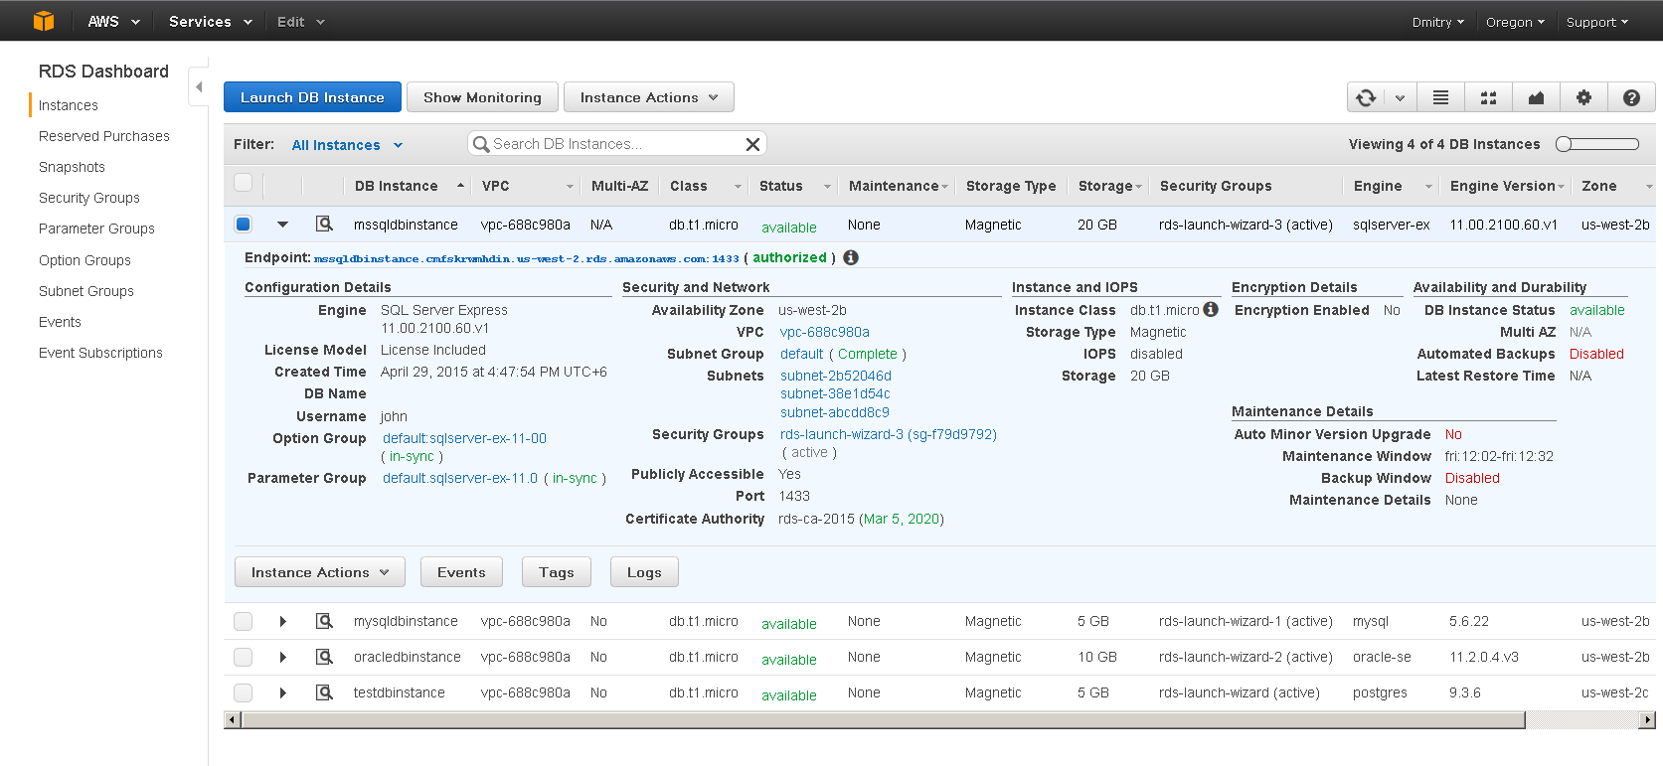Open the Logs button
1663x766 pixels.
click(x=644, y=572)
